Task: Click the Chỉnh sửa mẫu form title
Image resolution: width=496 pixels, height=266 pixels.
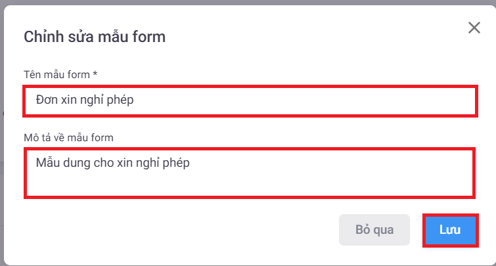Action: point(95,37)
